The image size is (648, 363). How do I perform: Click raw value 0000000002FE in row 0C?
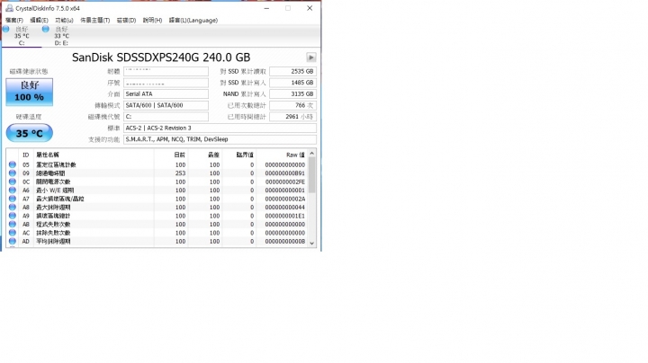tap(285, 181)
